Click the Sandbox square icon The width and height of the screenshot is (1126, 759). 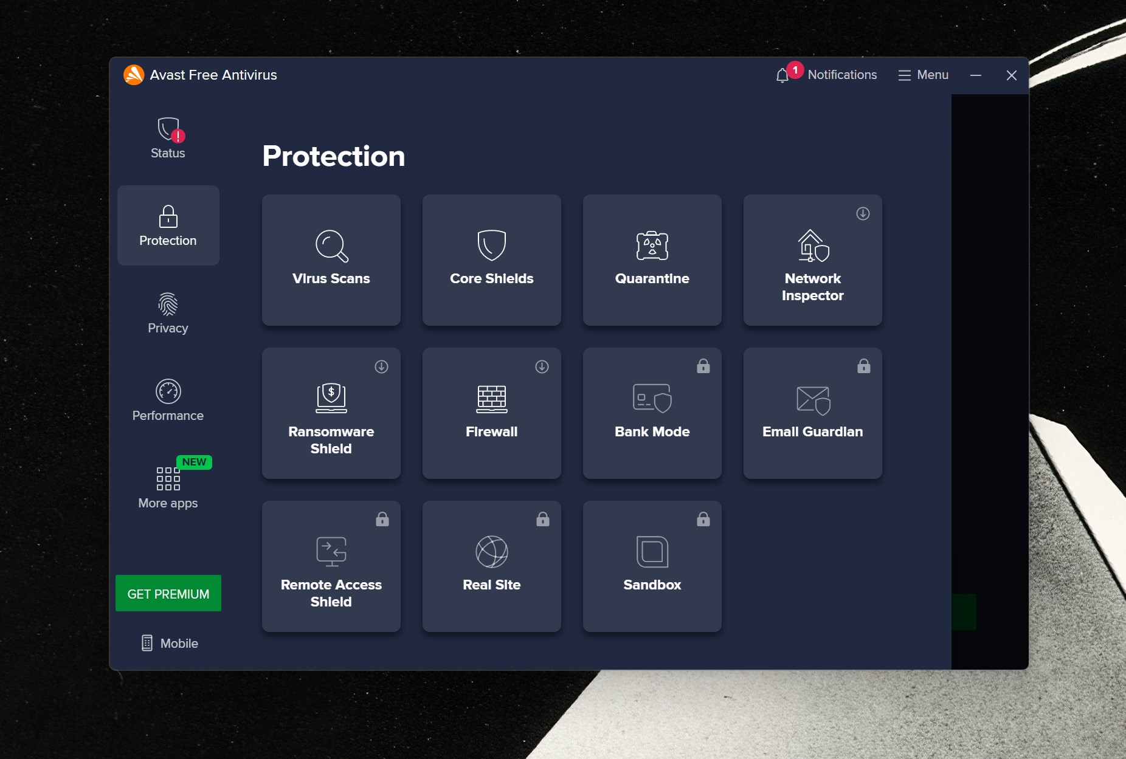click(x=652, y=551)
